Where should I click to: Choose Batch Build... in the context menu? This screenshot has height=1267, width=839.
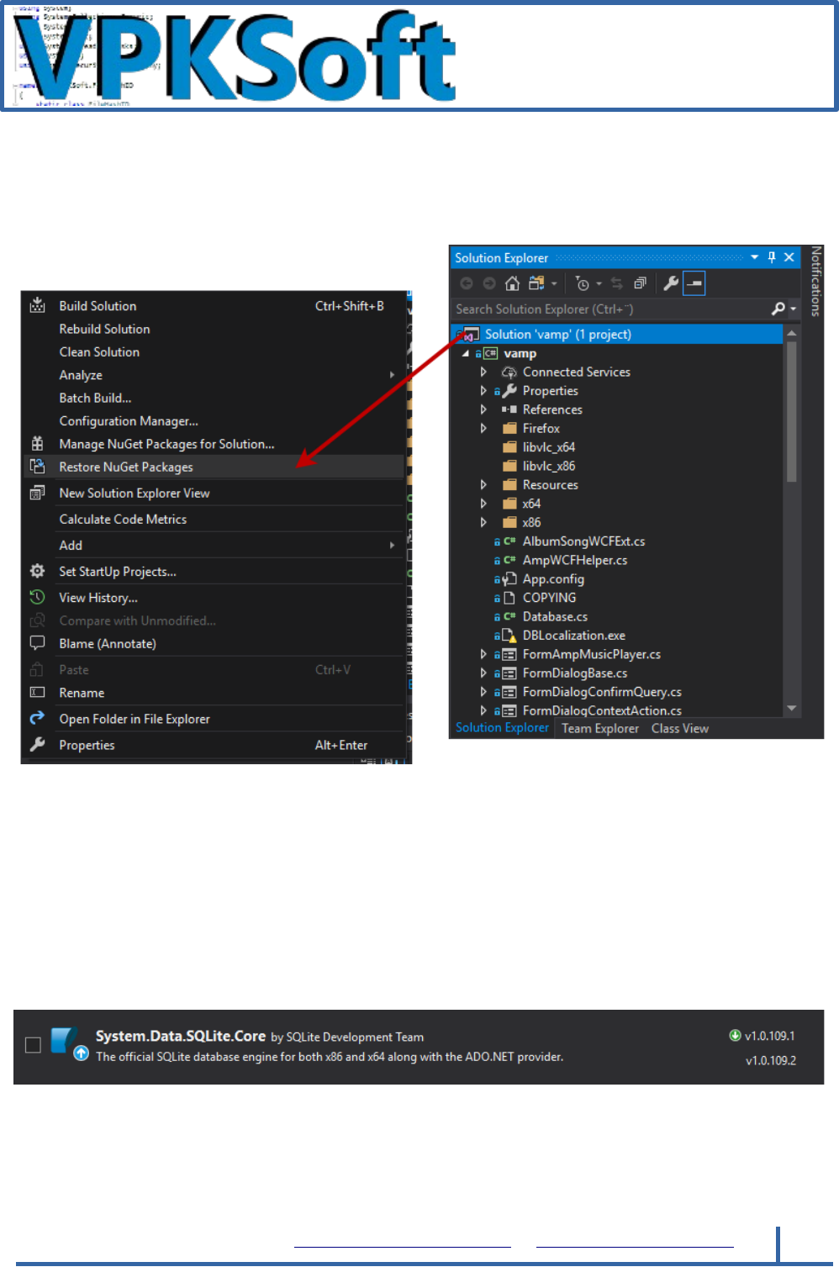tap(214, 398)
